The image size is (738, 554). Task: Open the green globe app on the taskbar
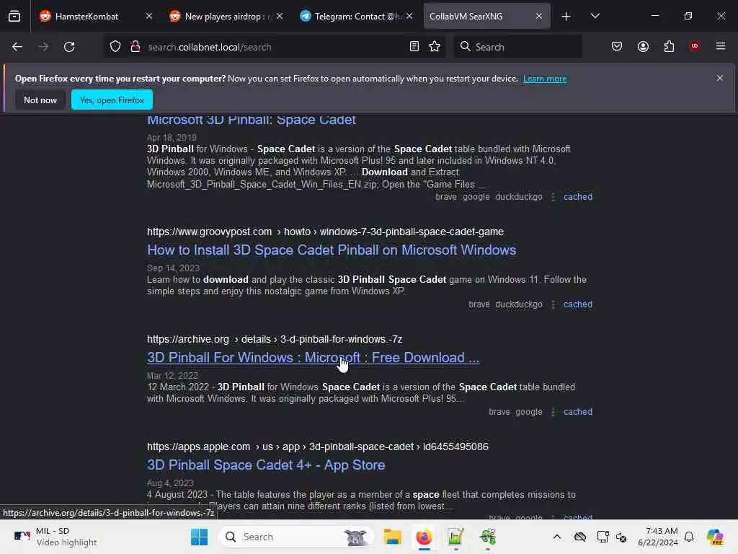tap(488, 537)
